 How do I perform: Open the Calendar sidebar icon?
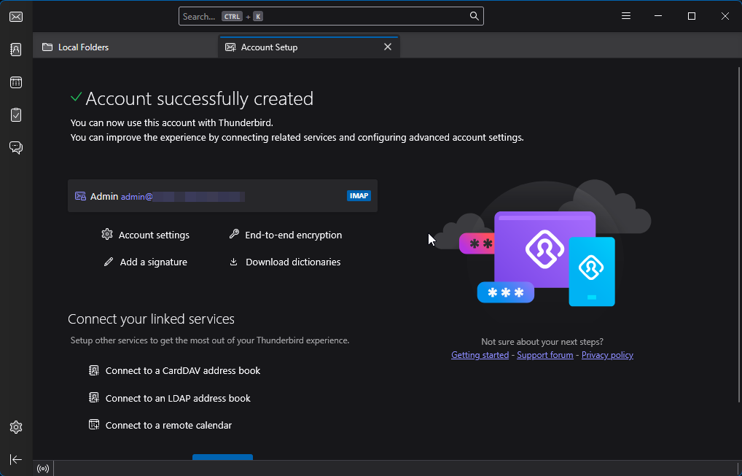click(x=16, y=82)
